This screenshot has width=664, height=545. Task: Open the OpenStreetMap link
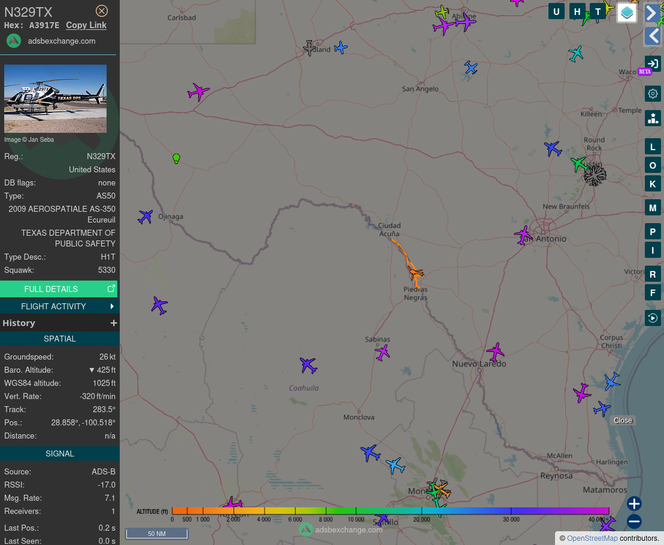tap(592, 538)
